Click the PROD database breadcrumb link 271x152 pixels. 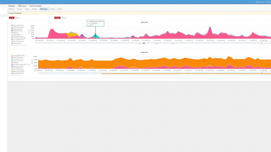(x=22, y=6)
